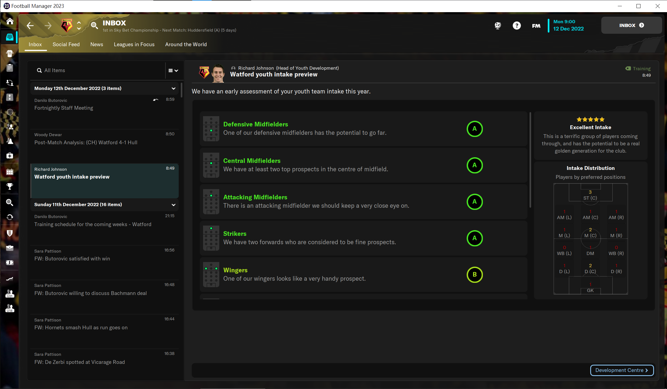The width and height of the screenshot is (667, 389).
Task: Go back with the left arrow
Action: (x=30, y=26)
